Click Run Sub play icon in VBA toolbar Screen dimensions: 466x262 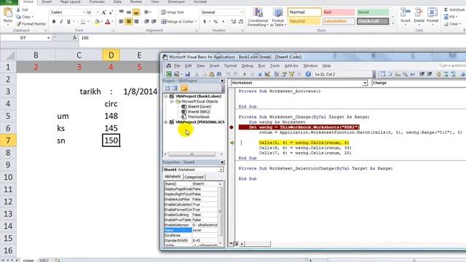pos(245,74)
